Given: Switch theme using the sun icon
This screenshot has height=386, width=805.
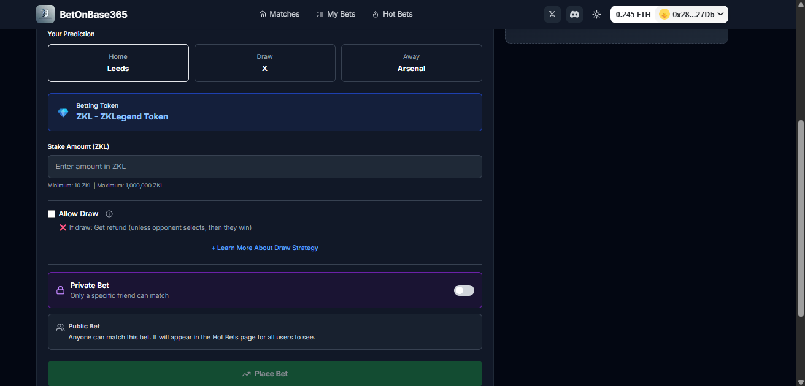Looking at the screenshot, I should click(596, 13).
